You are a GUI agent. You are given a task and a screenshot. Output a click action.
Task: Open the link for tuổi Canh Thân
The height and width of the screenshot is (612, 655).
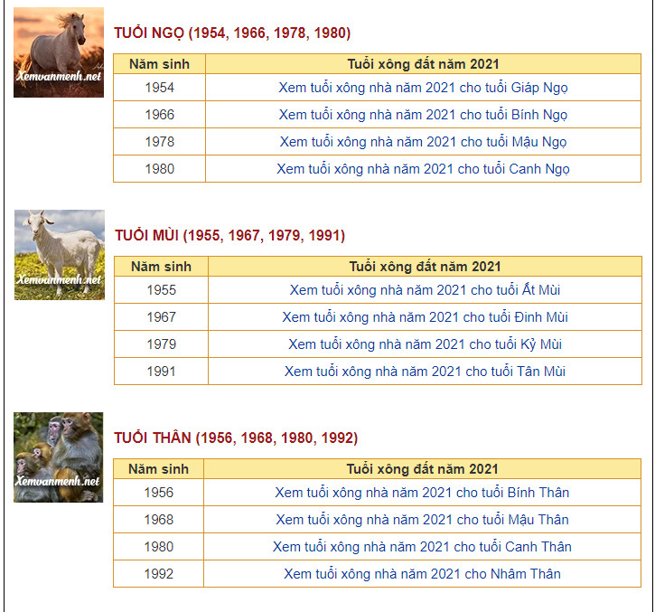[422, 547]
